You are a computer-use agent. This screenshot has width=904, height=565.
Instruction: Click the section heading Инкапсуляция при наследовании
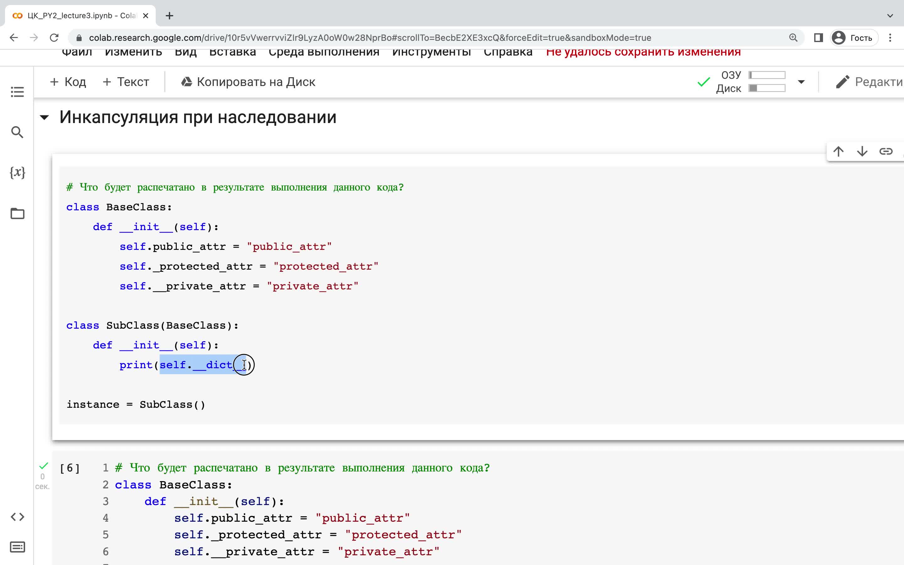tap(198, 117)
